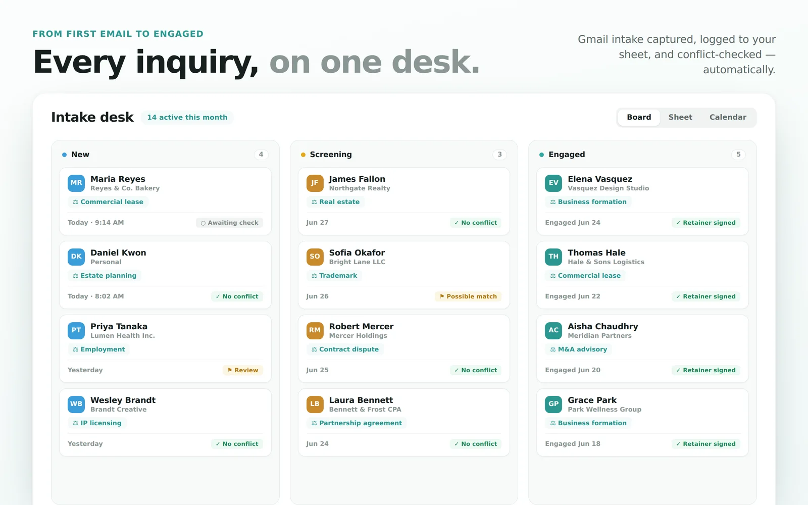The width and height of the screenshot is (808, 505).
Task: Click Priya Tanaka's PT avatar icon
Action: pos(76,330)
